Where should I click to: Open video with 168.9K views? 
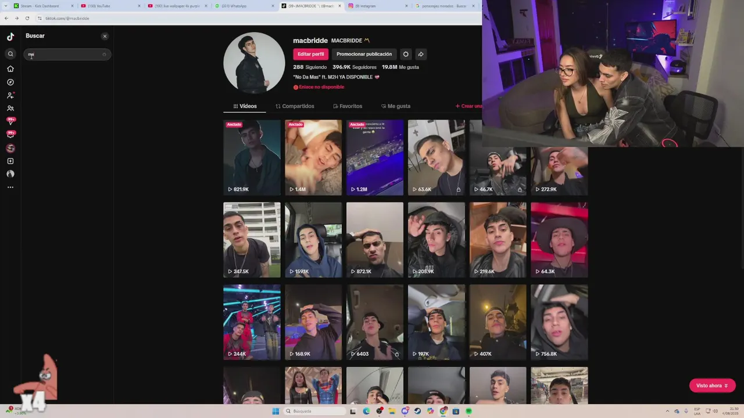coord(313,322)
